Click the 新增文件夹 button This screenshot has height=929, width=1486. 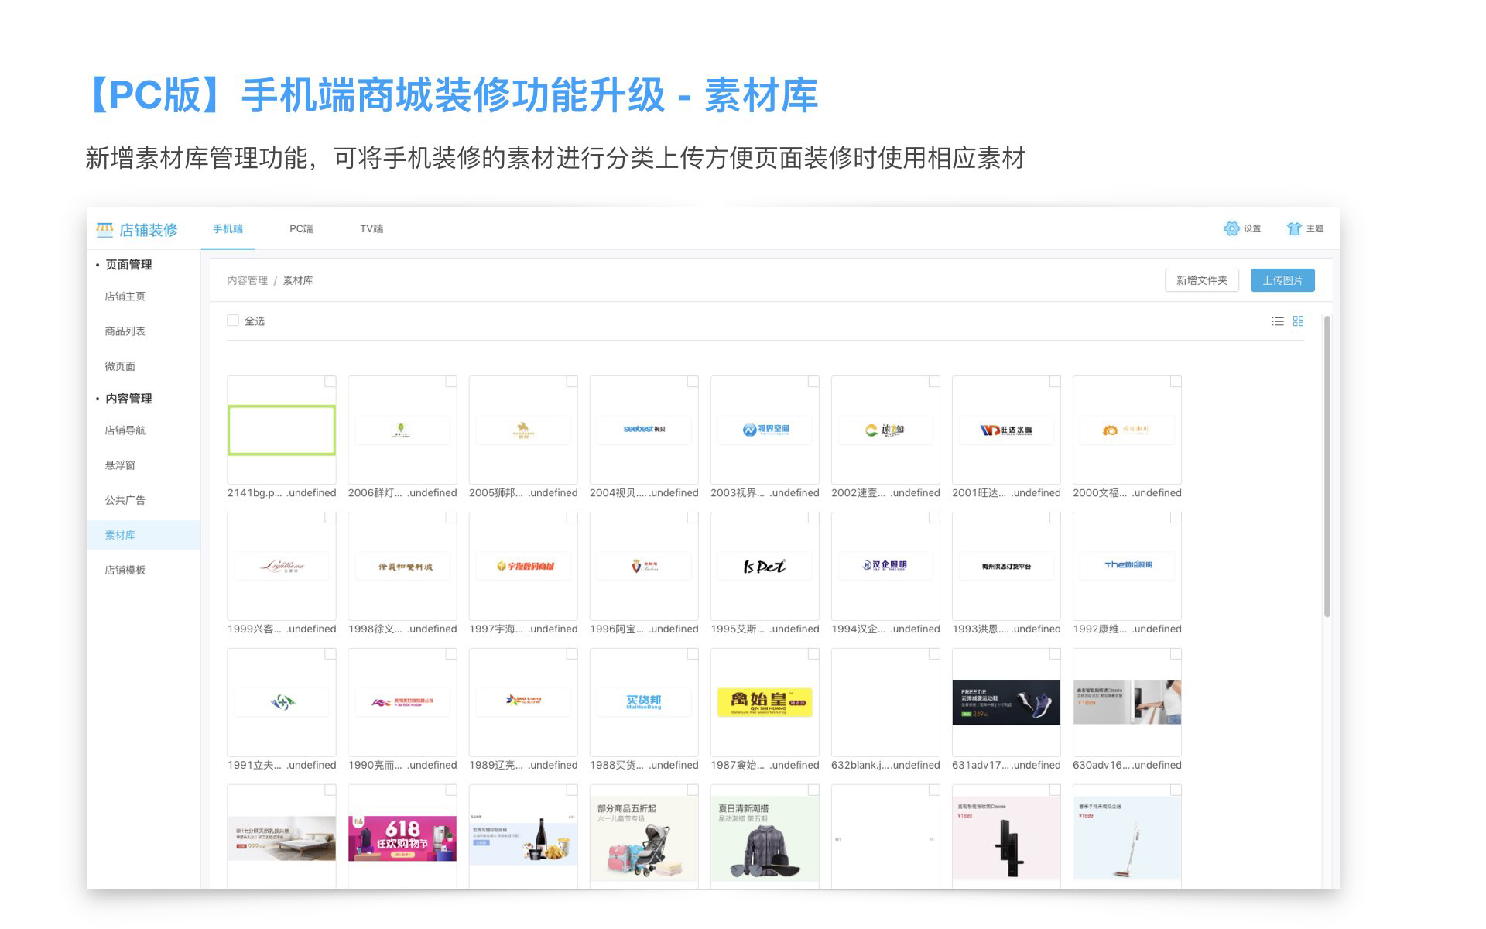pyautogui.click(x=1201, y=280)
